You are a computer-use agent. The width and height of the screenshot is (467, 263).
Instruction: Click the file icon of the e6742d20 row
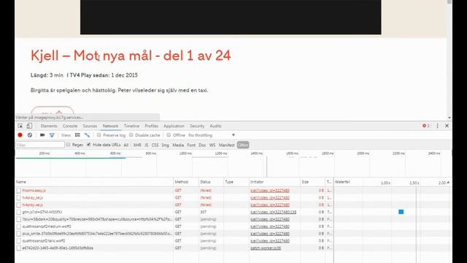point(19,248)
